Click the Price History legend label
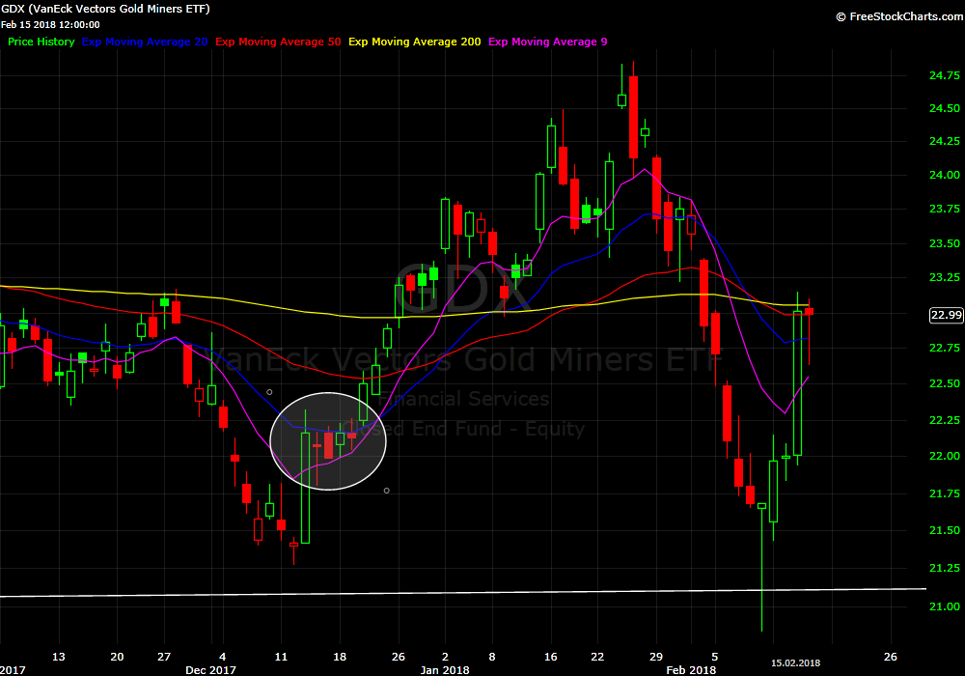The image size is (965, 676). click(41, 42)
